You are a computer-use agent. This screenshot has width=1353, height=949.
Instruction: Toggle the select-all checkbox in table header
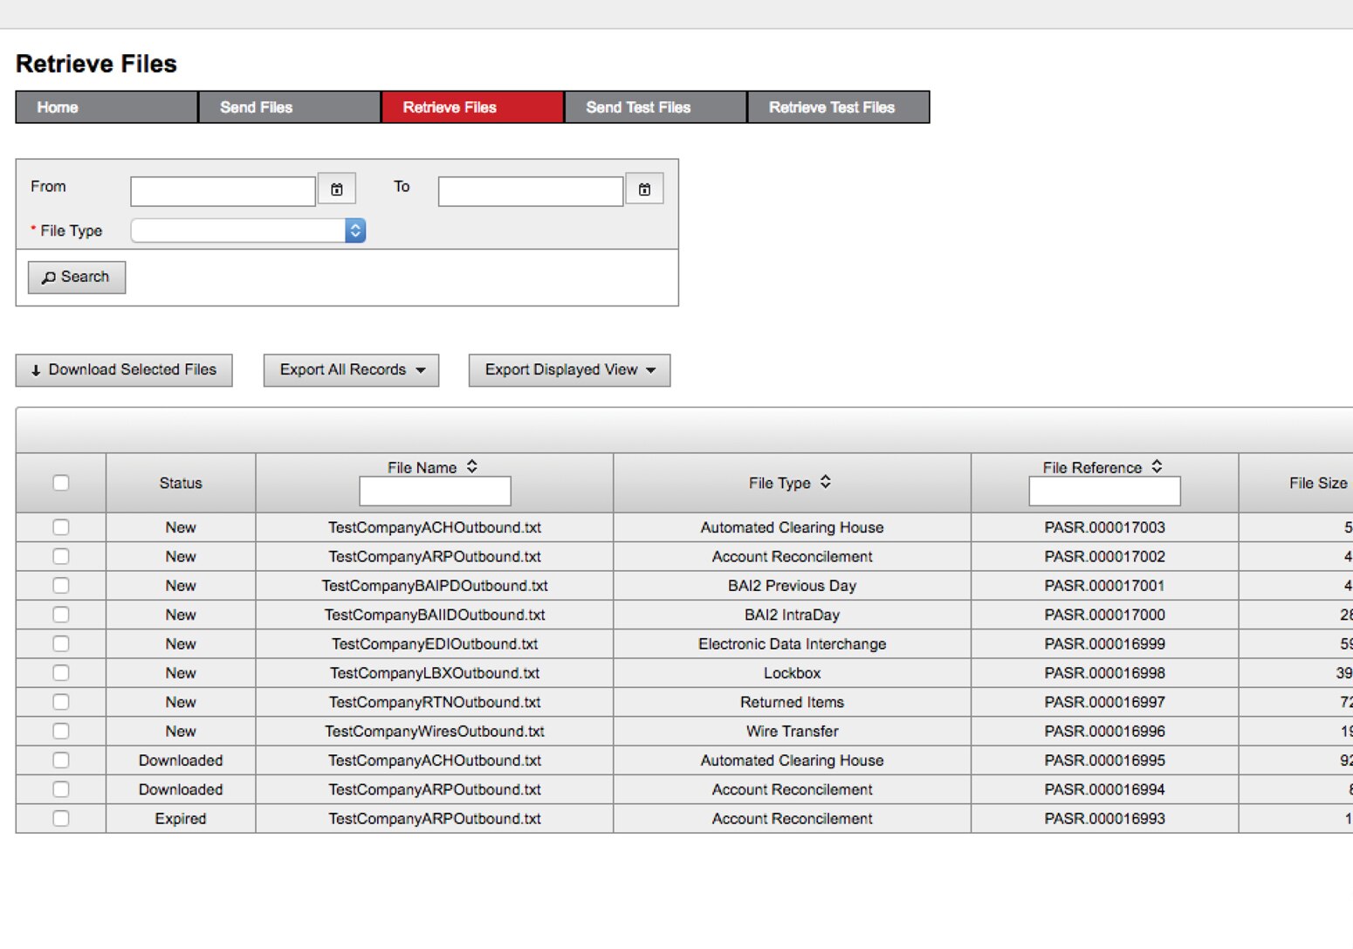(x=60, y=482)
